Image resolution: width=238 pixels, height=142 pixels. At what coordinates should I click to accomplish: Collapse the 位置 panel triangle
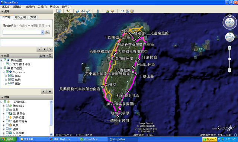[x=2, y=56]
